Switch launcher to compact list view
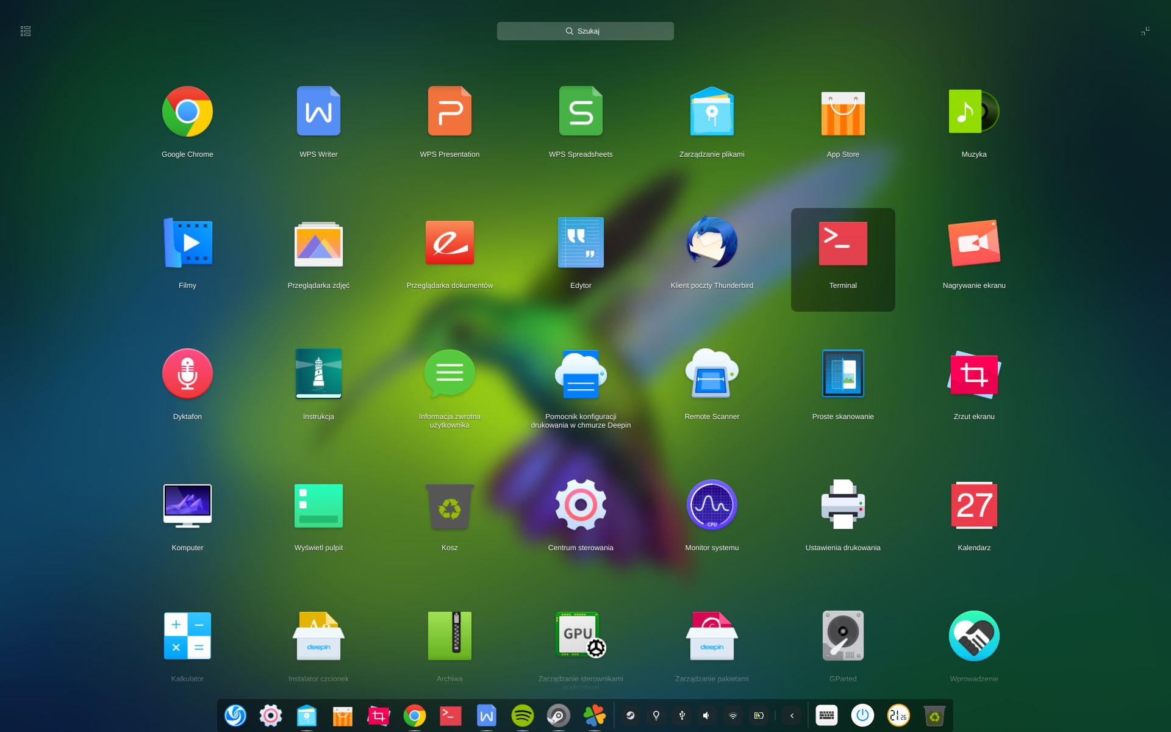The image size is (1171, 732). tap(25, 30)
